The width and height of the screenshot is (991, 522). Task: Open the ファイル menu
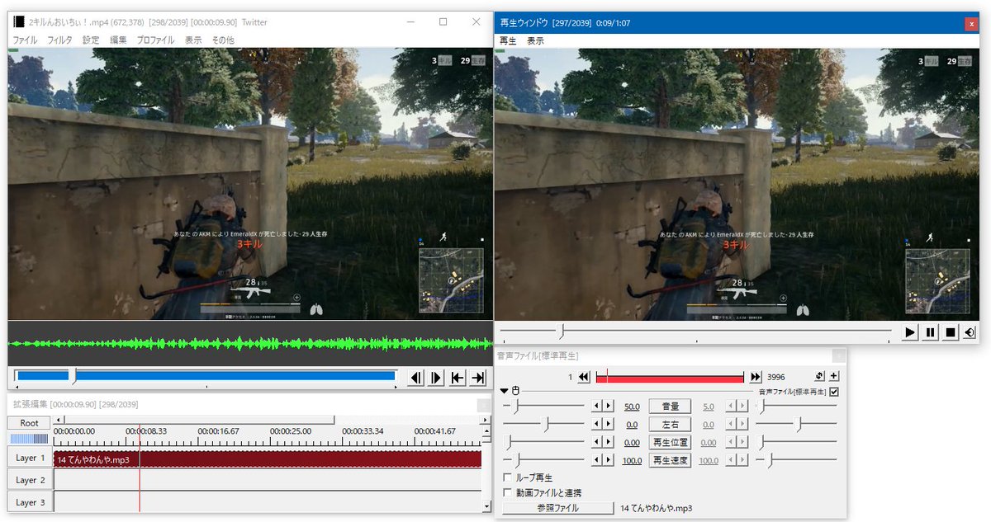pos(25,40)
